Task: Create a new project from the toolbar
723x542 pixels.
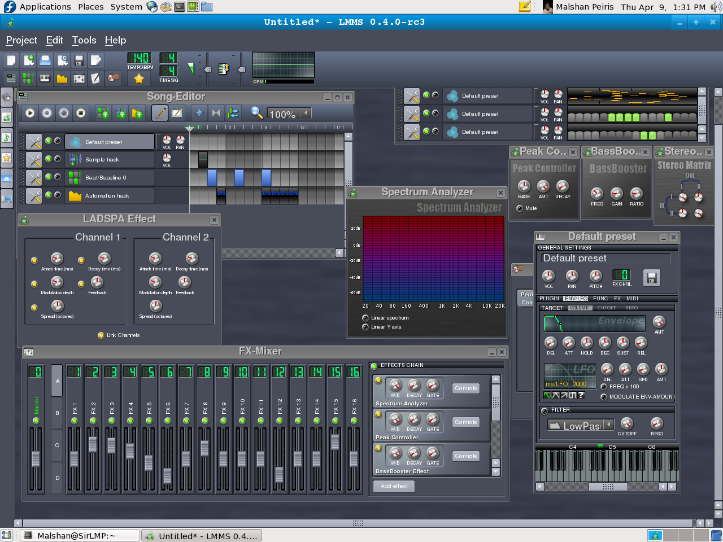Action: pos(11,60)
